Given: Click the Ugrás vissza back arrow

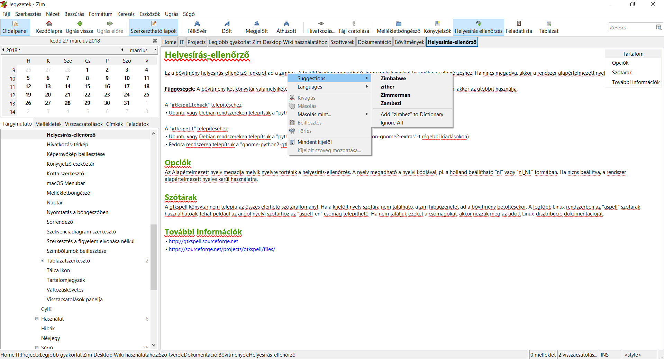Looking at the screenshot, I should [80, 24].
